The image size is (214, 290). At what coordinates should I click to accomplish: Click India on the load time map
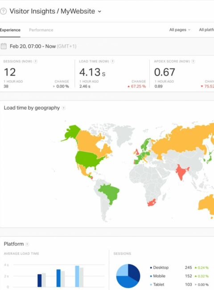click(x=181, y=172)
